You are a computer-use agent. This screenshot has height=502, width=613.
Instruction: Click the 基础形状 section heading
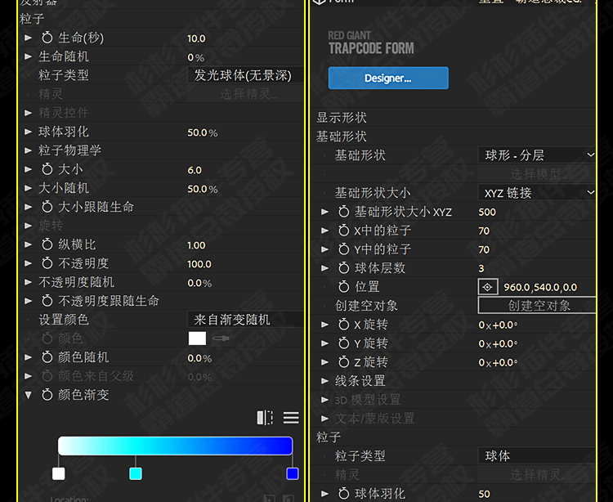[x=342, y=137]
